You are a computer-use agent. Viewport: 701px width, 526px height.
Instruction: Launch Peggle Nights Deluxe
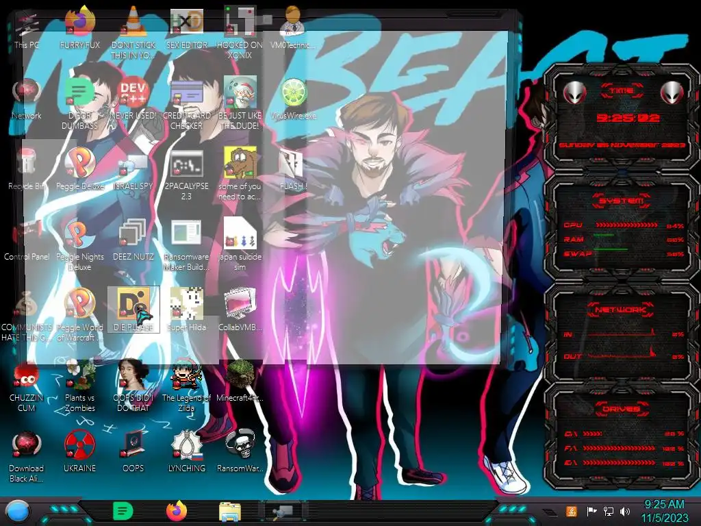79,245
